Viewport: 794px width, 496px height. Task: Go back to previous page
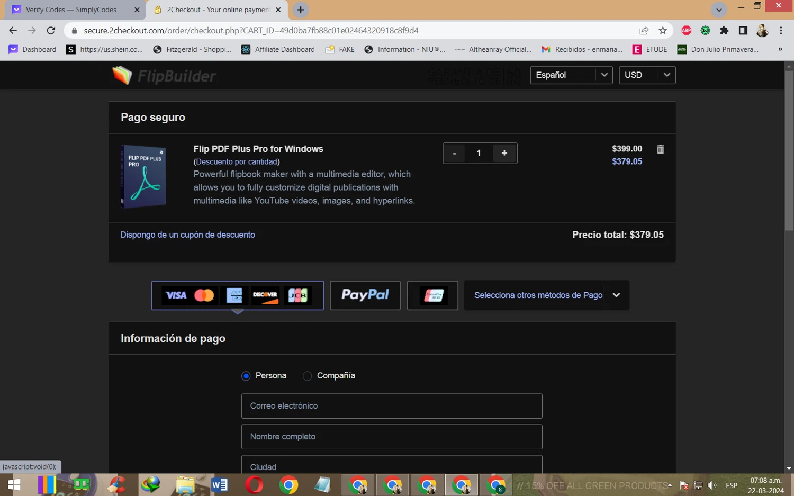point(13,30)
